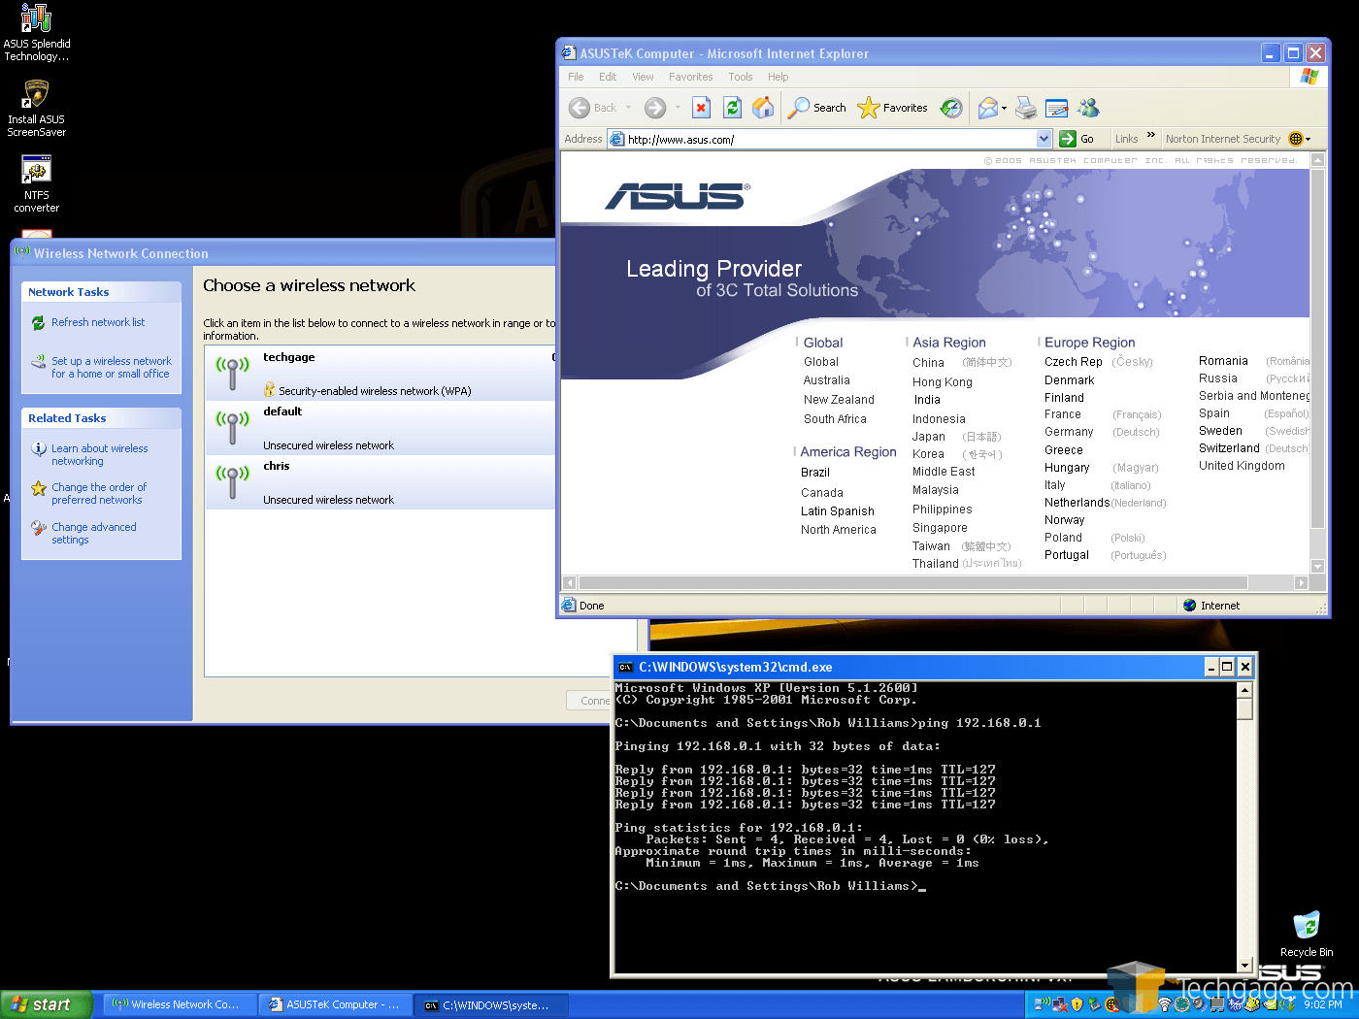
Task: Click the Change order of preferred networks star icon
Action: tap(39, 488)
